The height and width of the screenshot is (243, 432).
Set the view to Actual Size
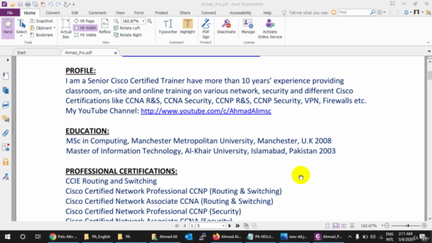point(65,28)
